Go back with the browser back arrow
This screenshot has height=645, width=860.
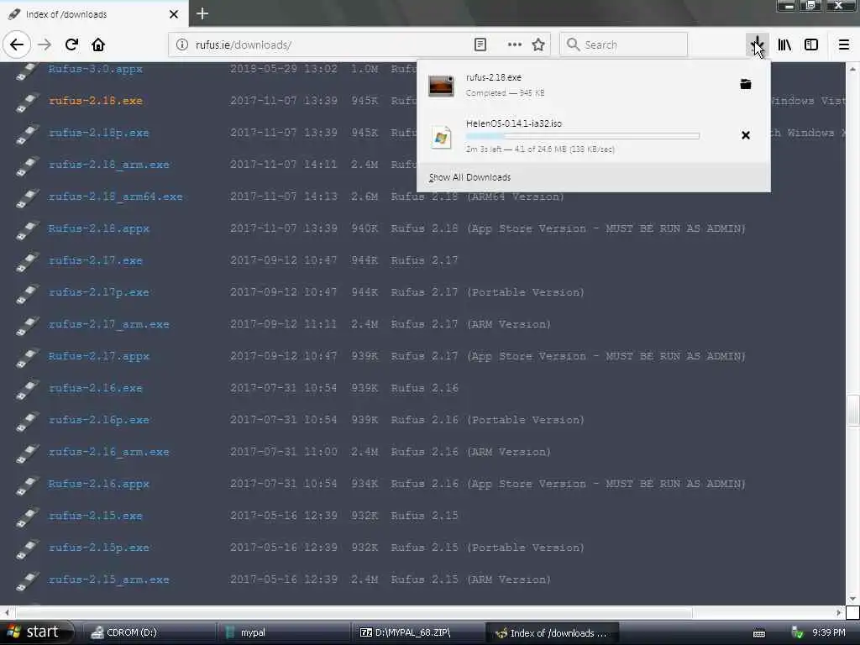[17, 45]
